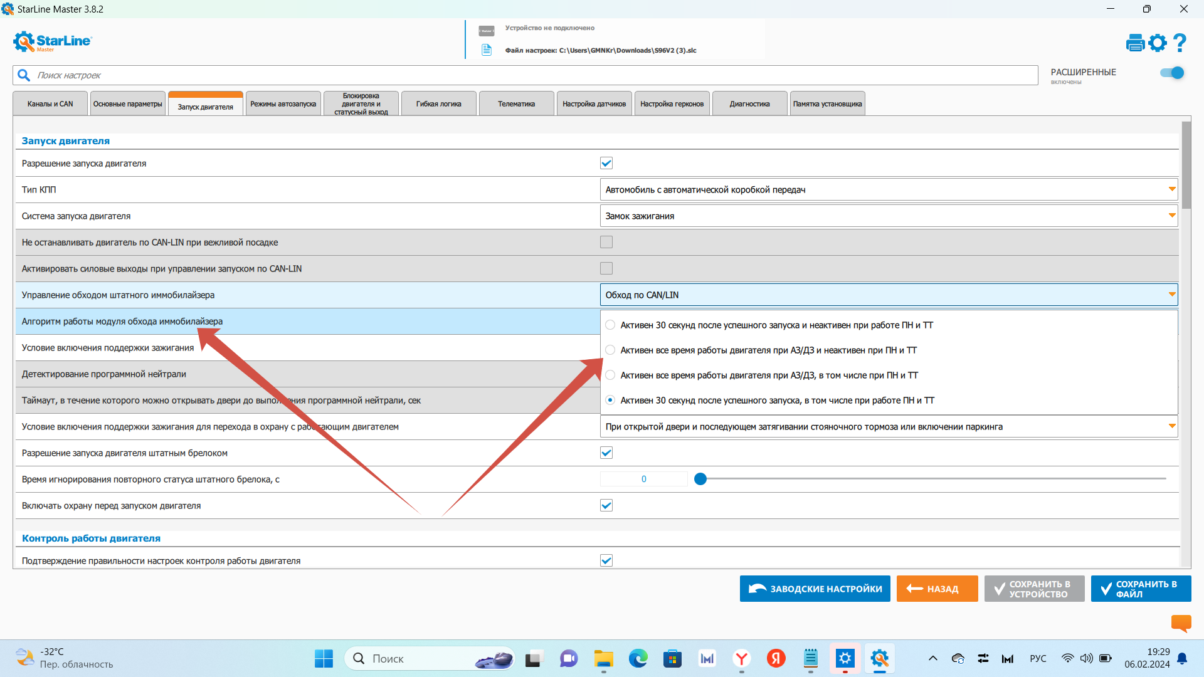Screen dimensions: 1204x677
Task: Open volume speaker tray icon
Action: pyautogui.click(x=1086, y=658)
